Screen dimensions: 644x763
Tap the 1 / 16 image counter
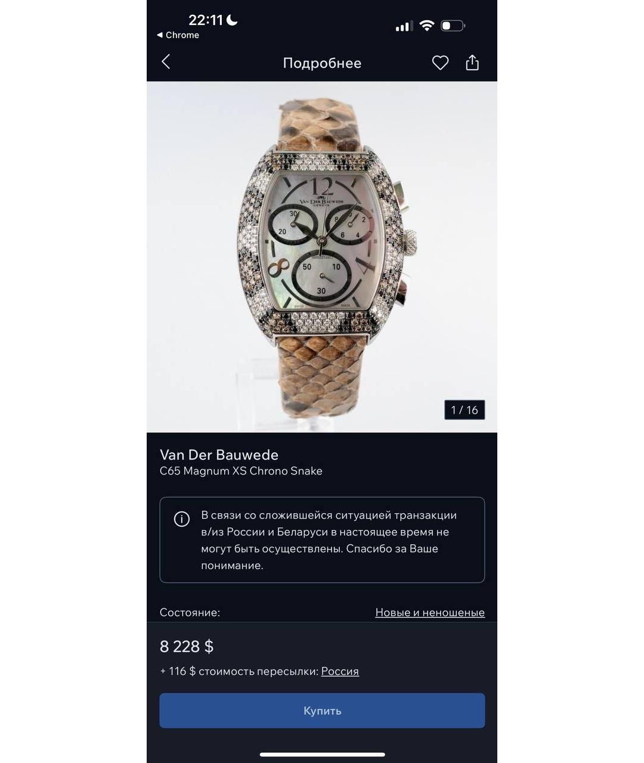[465, 410]
